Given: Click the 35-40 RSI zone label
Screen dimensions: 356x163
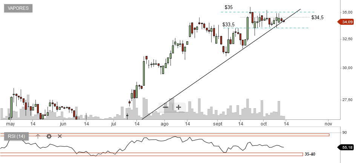Looking at the screenshot, I should coord(310,154).
